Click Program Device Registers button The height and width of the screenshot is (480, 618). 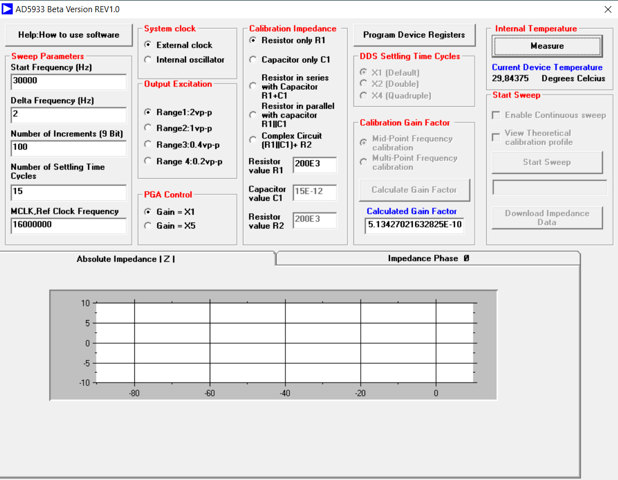(x=414, y=35)
